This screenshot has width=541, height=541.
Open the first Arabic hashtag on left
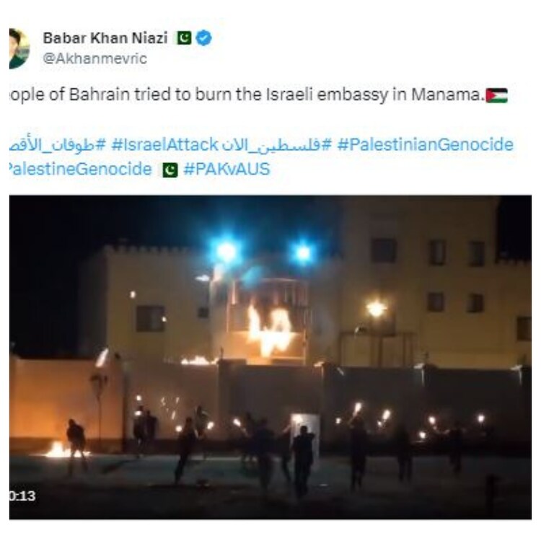(58, 145)
